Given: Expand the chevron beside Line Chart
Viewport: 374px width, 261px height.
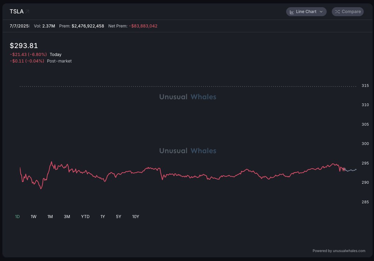Looking at the screenshot, I should [x=321, y=12].
